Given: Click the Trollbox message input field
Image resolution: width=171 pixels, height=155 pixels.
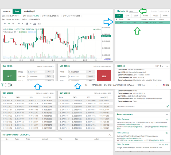Looking at the screenshot, I should point(141,106).
